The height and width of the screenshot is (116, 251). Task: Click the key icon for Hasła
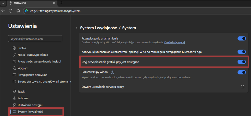pyautogui.click(x=14, y=55)
